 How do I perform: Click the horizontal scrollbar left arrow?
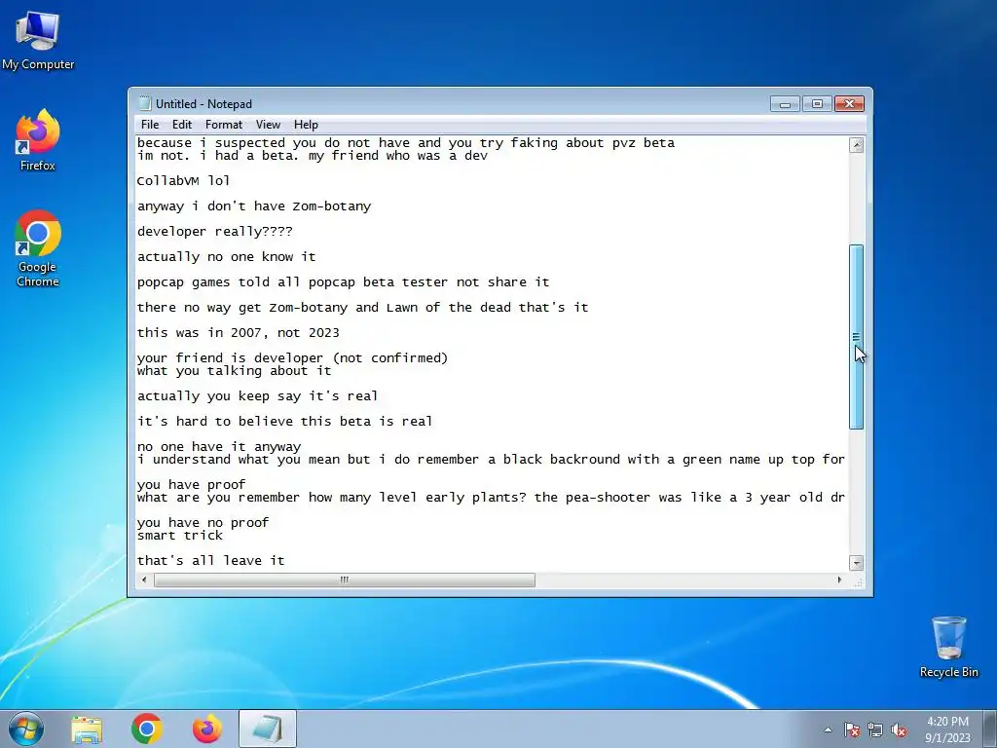click(x=144, y=580)
